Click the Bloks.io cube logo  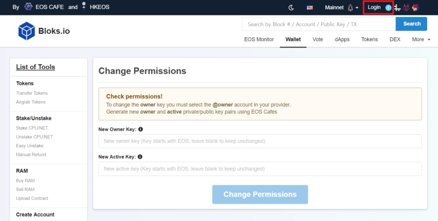point(26,31)
